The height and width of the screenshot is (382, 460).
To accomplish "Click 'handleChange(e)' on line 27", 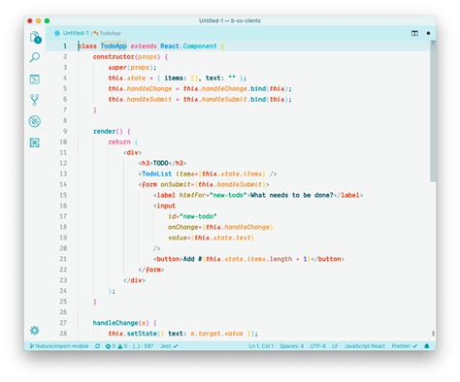I will [121, 323].
